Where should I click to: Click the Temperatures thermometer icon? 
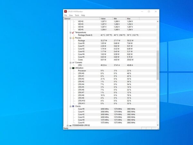pos(73,33)
